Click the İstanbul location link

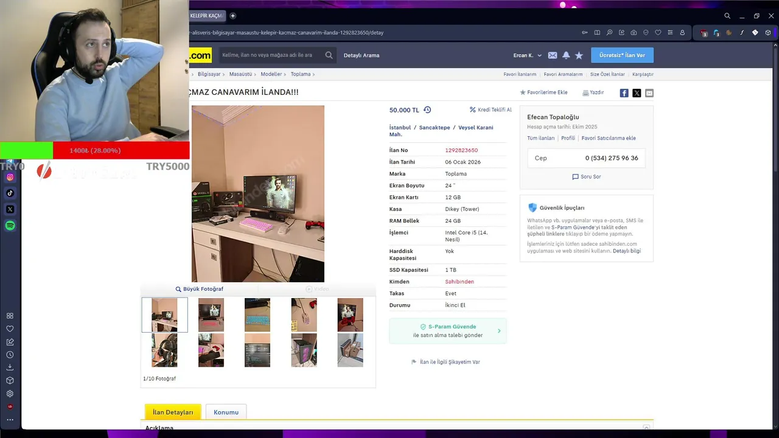click(x=400, y=128)
